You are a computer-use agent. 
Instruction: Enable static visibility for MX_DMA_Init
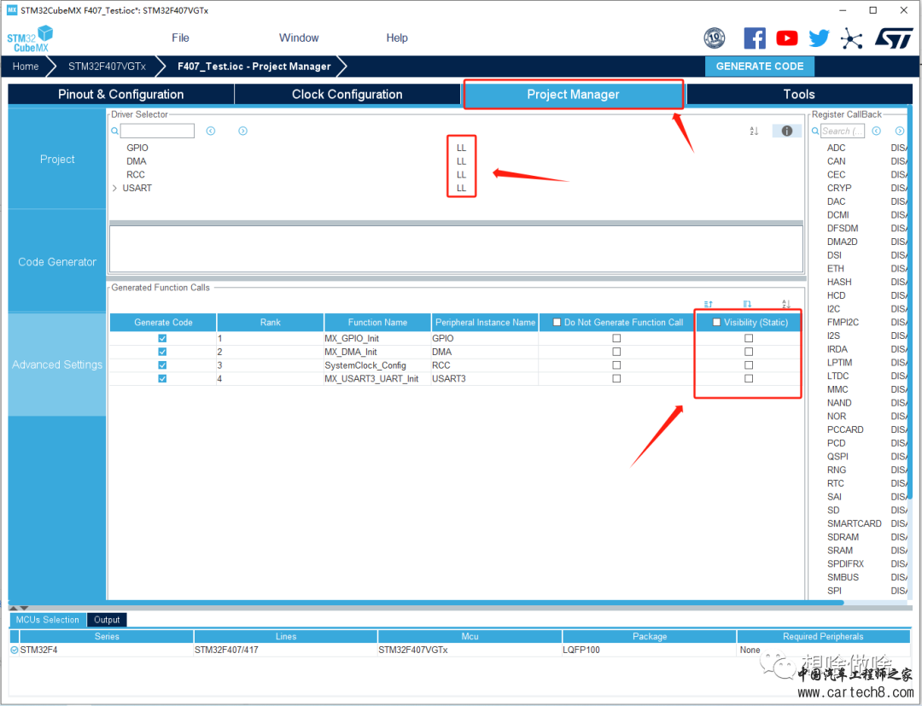[749, 352]
